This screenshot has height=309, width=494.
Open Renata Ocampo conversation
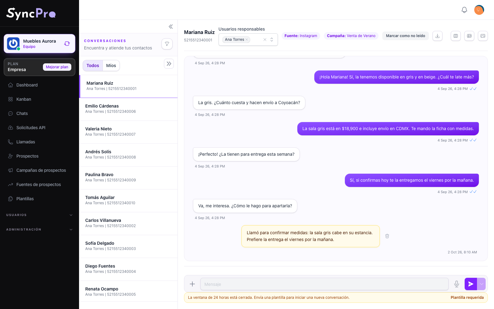pos(128,291)
